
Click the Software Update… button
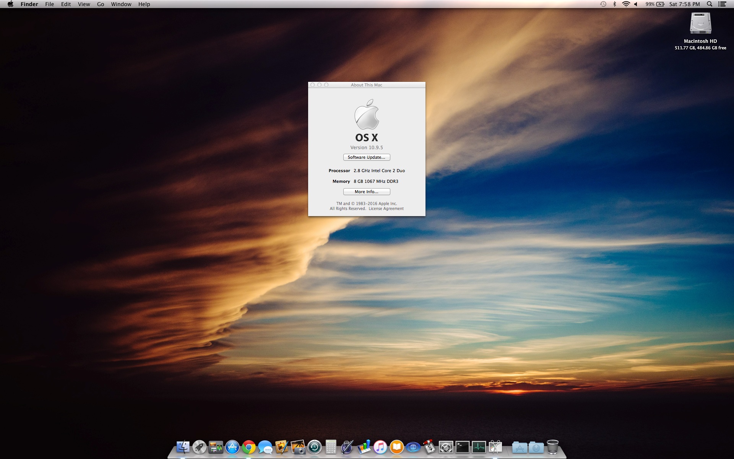click(x=367, y=157)
